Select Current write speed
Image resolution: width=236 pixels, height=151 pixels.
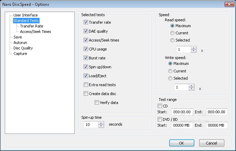[x=170, y=71]
